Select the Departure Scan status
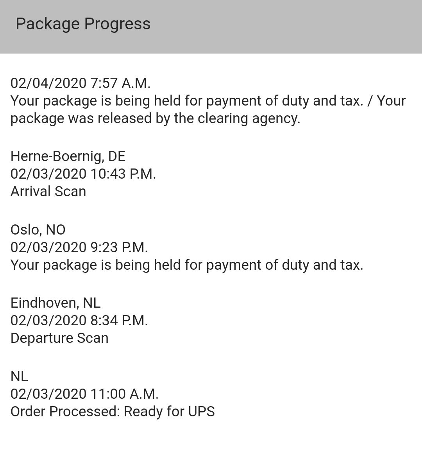This screenshot has width=422, height=457. (x=59, y=338)
